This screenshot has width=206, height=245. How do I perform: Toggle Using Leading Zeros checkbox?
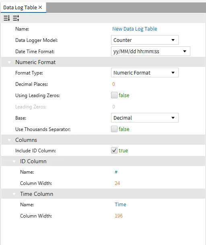coord(114,95)
